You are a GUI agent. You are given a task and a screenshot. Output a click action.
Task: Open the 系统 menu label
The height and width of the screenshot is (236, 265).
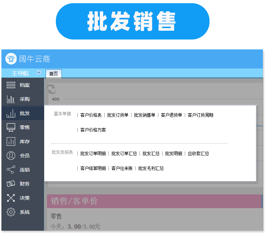coord(25,212)
